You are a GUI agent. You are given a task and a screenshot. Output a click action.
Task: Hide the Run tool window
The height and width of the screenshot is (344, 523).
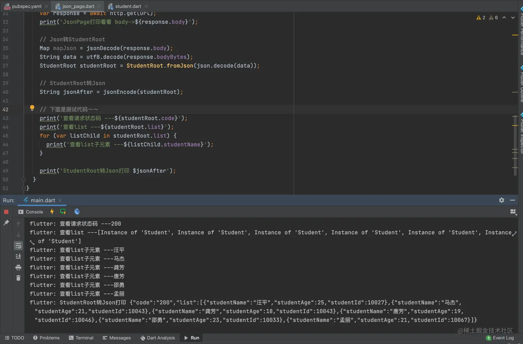(x=513, y=200)
